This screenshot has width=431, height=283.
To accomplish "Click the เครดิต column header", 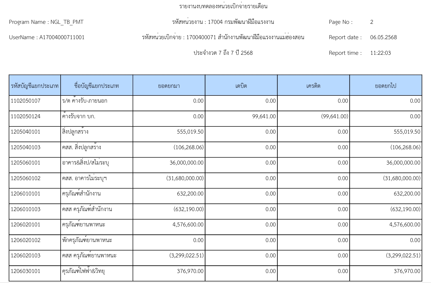I will pos(313,85).
